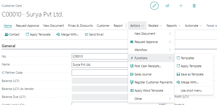Screen dimensions: 217x105
Task: Click Use short menu option
Action: (x=191, y=90)
